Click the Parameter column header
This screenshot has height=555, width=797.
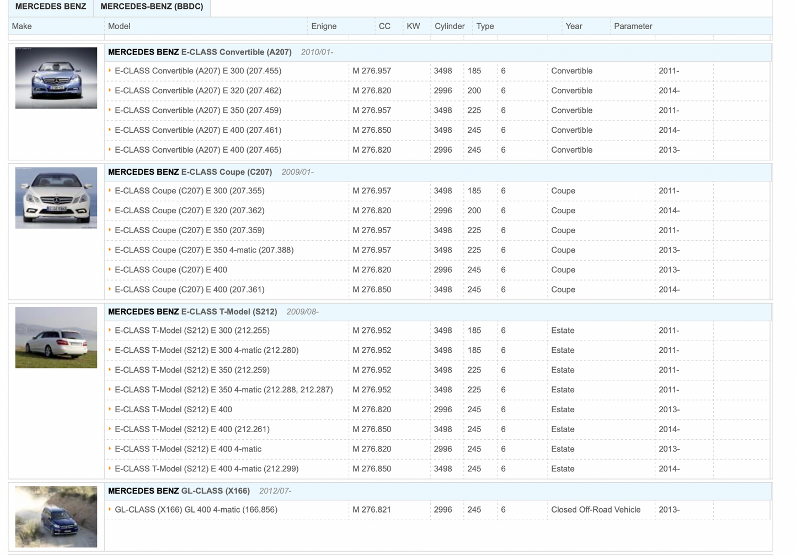click(x=633, y=26)
